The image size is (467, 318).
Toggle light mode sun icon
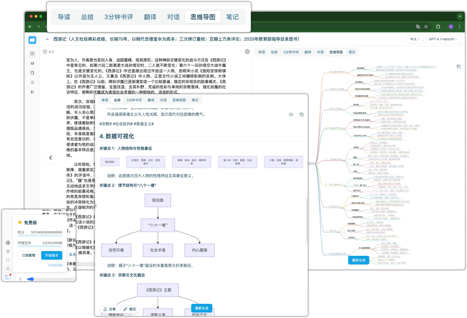[x=8, y=251]
